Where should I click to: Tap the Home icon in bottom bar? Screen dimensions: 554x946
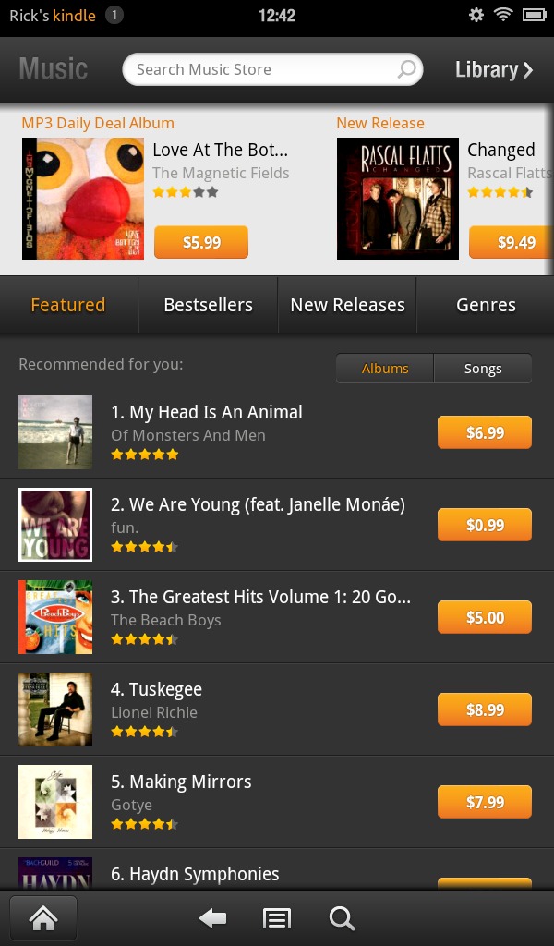(43, 917)
